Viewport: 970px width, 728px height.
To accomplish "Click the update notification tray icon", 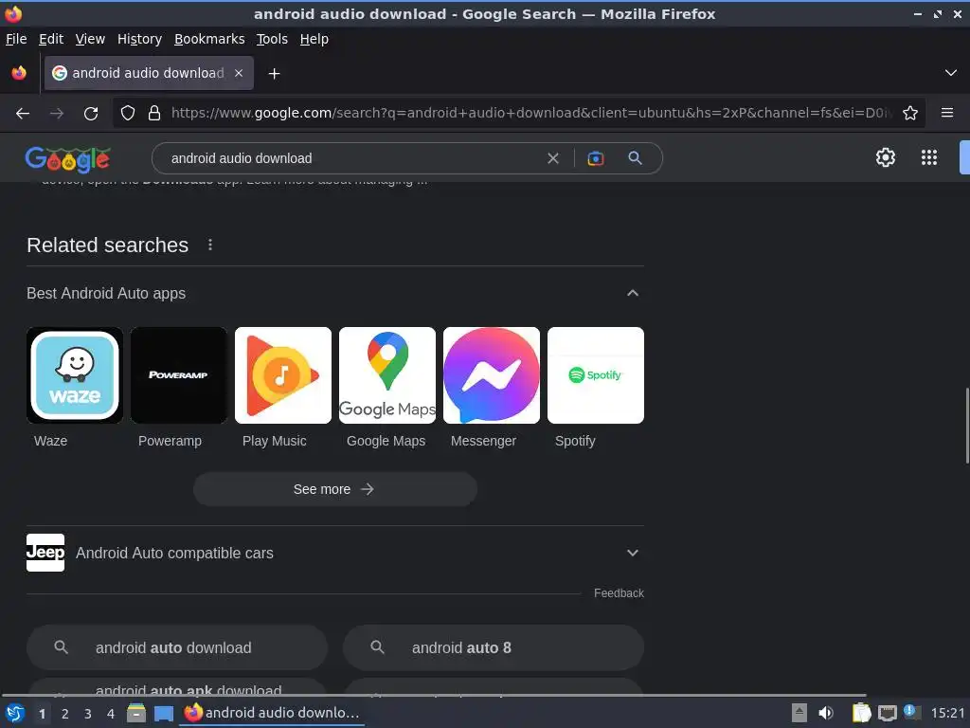I will coord(912,712).
